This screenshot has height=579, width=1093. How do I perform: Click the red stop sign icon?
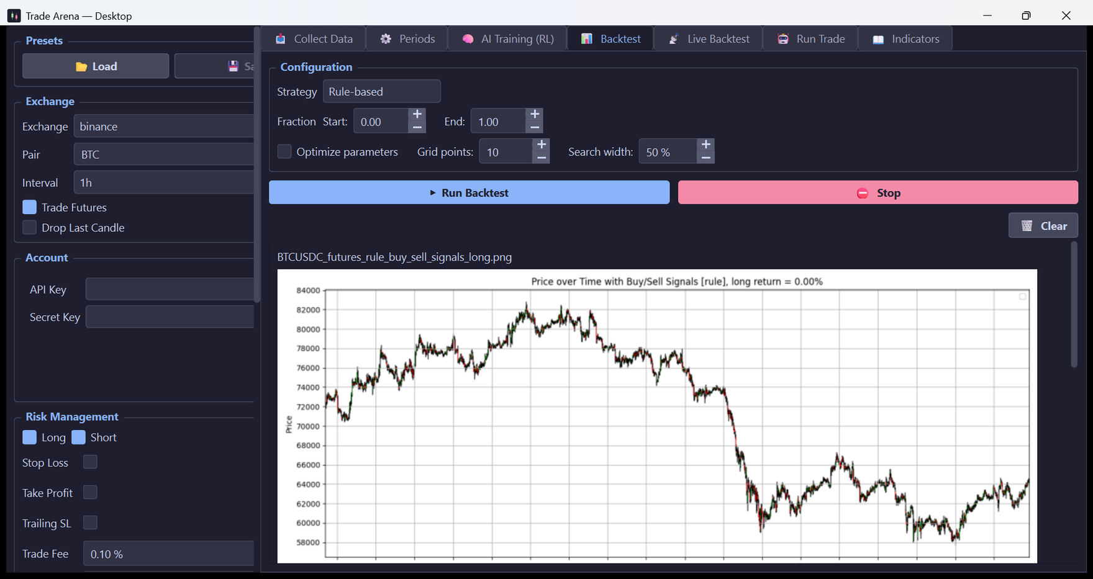[863, 193]
